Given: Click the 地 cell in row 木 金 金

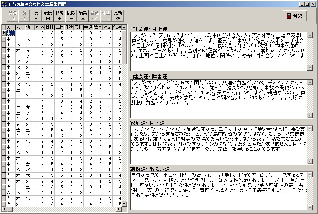Looking at the screenshot, I should pyautogui.click(x=30, y=135).
